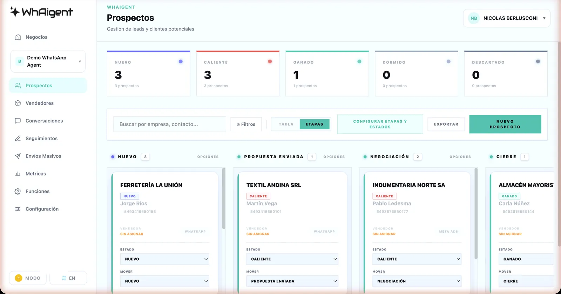The height and width of the screenshot is (294, 561).
Task: Open Estado dropdown on Almacén Mayorista card
Action: click(526, 259)
